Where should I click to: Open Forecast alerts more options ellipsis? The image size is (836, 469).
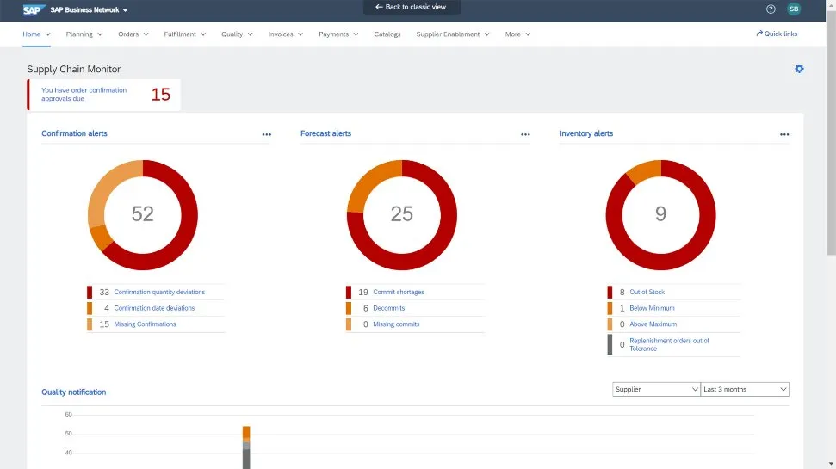click(525, 134)
